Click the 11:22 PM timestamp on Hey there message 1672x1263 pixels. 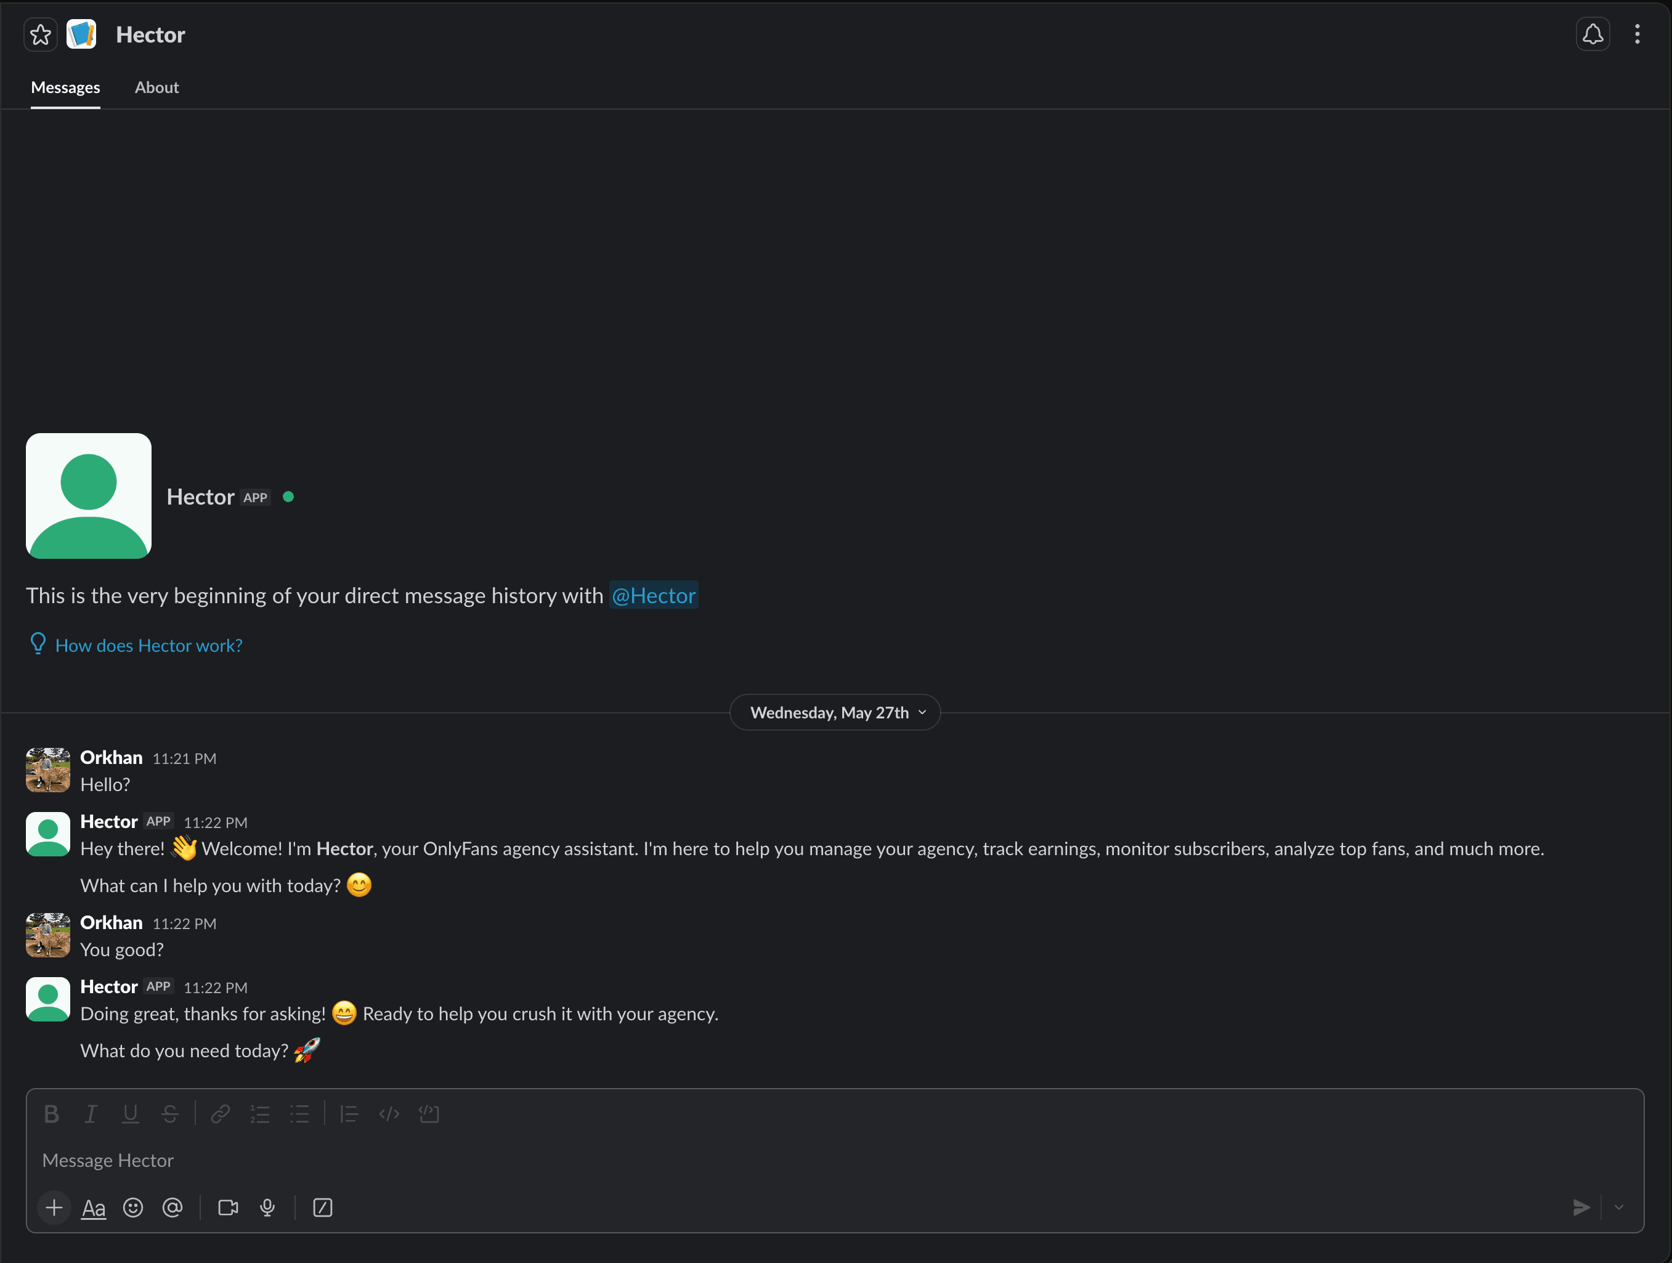(x=216, y=823)
